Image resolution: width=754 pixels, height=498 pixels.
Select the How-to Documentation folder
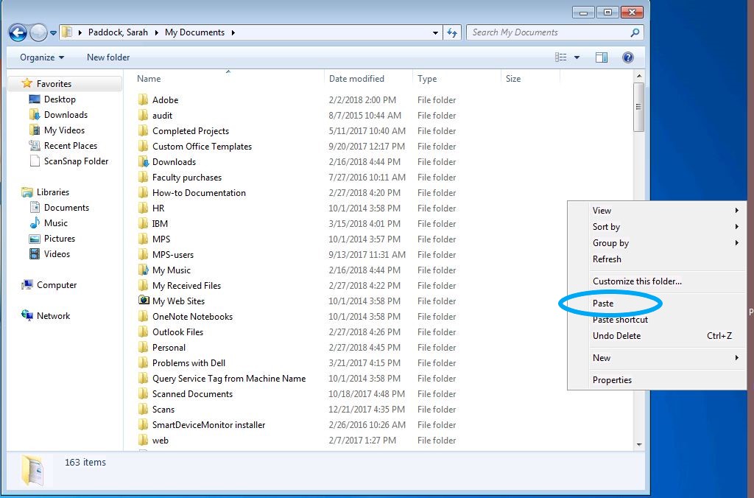(x=199, y=192)
